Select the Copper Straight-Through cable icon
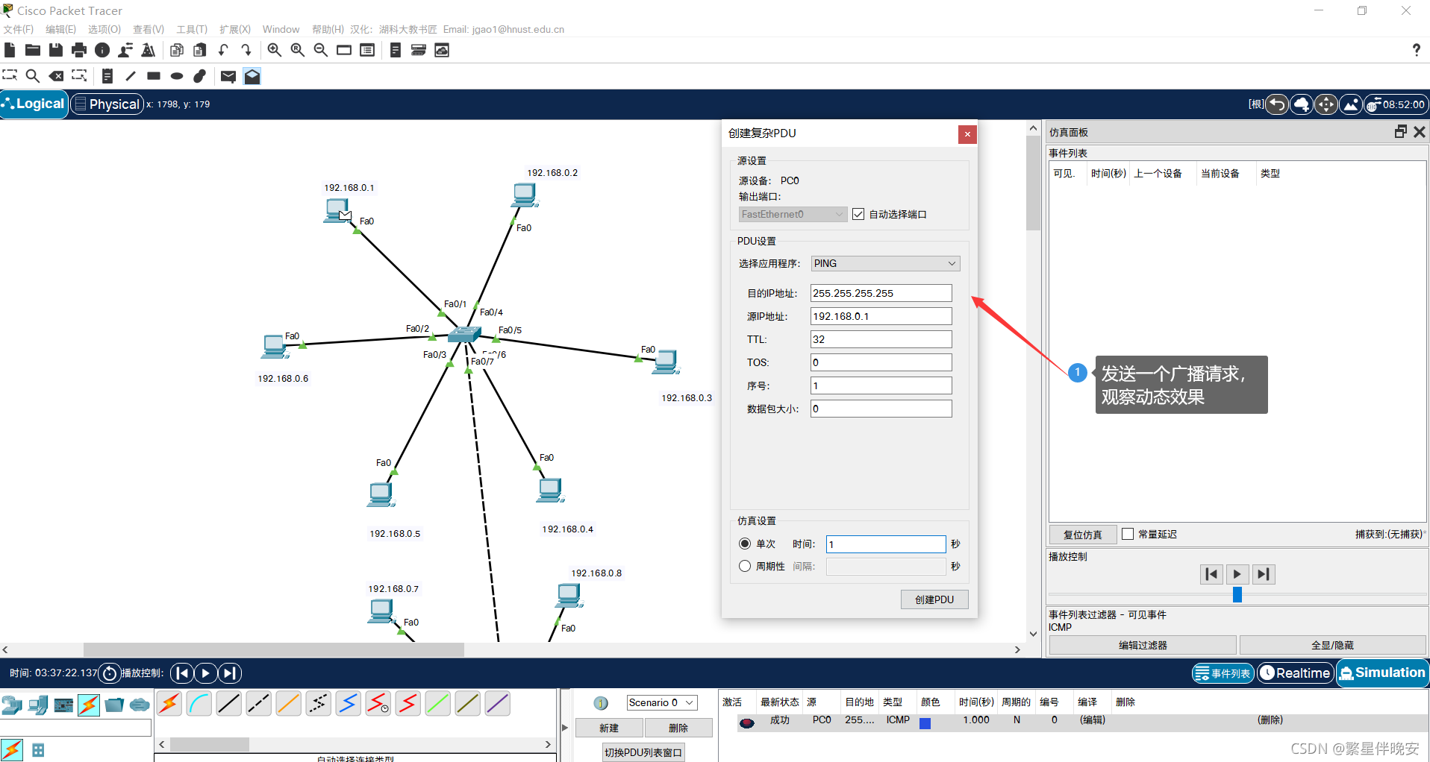 (x=229, y=704)
